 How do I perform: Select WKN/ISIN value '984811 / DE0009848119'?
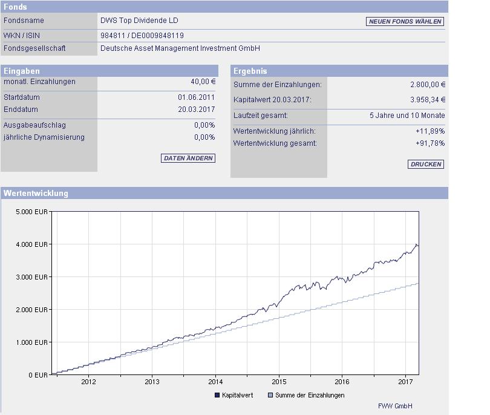[142, 36]
